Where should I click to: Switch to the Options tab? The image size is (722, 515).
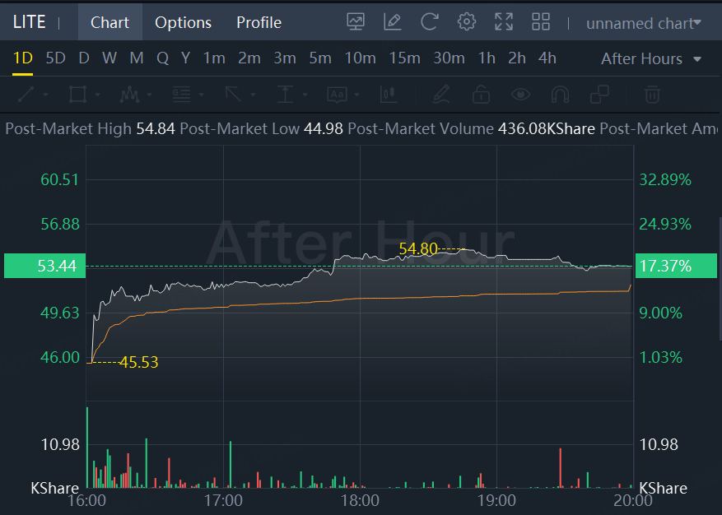click(183, 22)
